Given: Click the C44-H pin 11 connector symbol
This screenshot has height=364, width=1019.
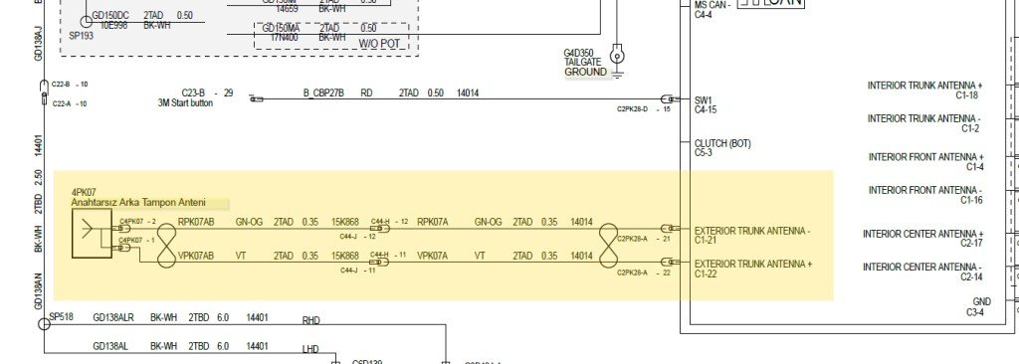Looking at the screenshot, I should click(380, 262).
